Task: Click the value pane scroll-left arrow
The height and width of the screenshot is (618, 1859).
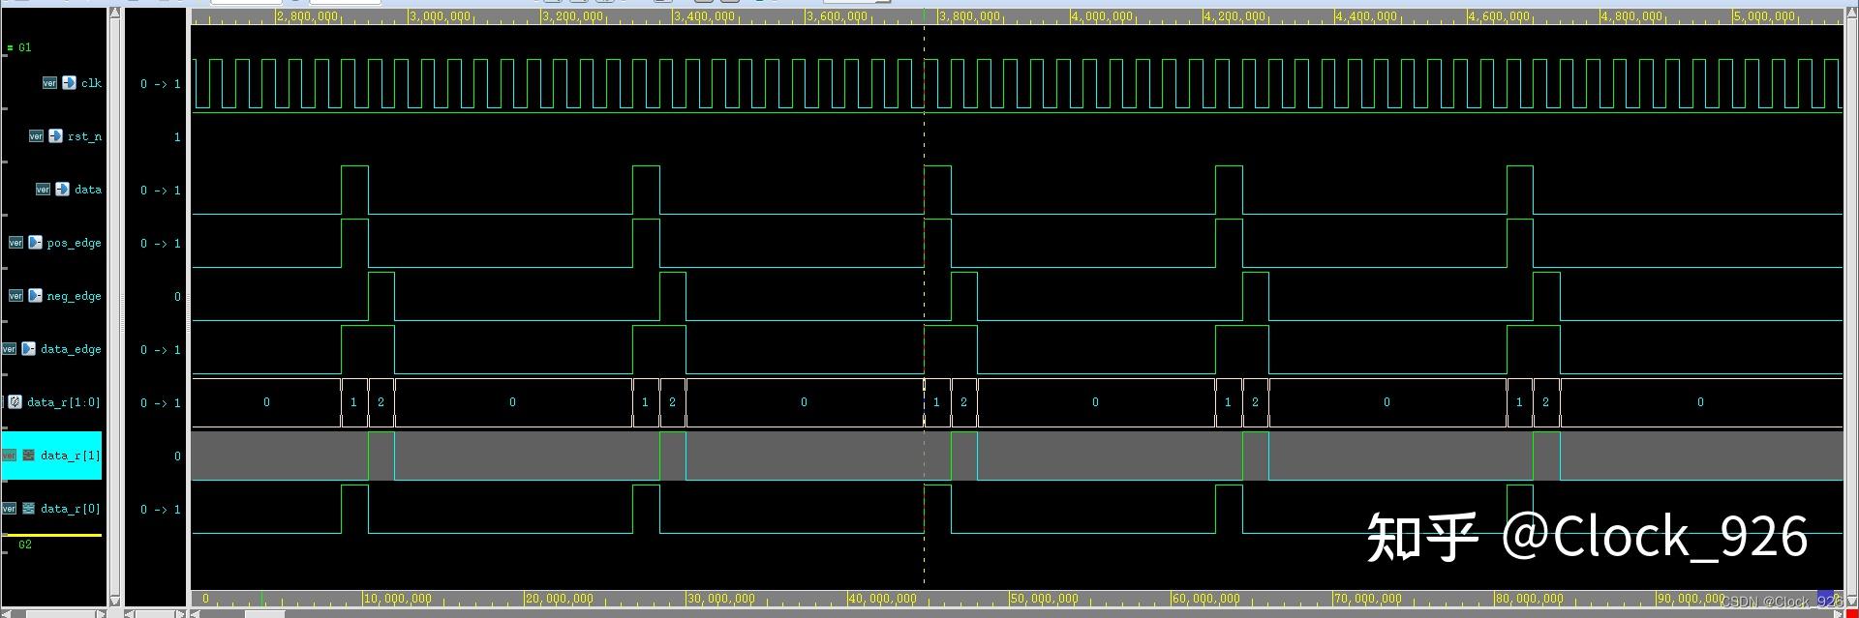Action: tap(130, 614)
